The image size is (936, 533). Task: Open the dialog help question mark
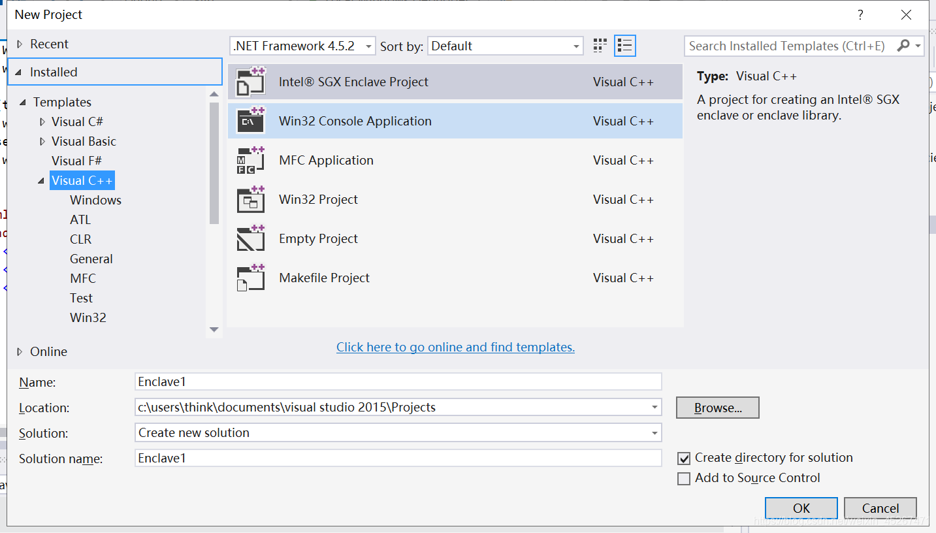pos(860,15)
